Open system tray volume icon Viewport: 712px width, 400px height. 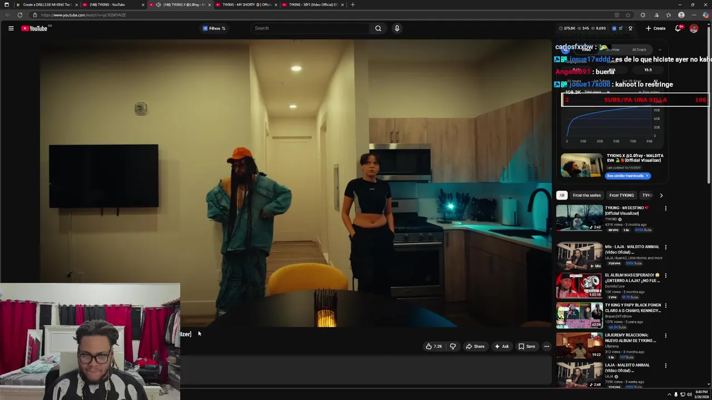689,395
